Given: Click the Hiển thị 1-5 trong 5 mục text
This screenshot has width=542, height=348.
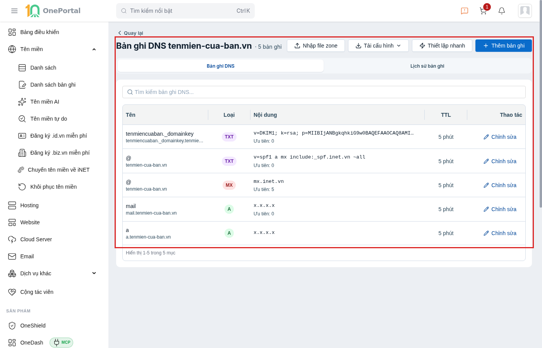Looking at the screenshot, I should [151, 253].
